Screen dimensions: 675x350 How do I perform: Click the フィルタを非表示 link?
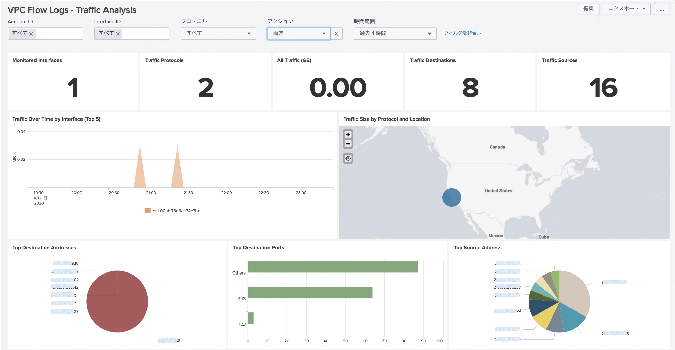(463, 33)
